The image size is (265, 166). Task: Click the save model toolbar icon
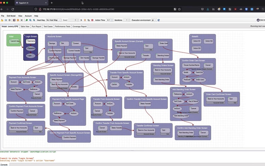pos(6,20)
